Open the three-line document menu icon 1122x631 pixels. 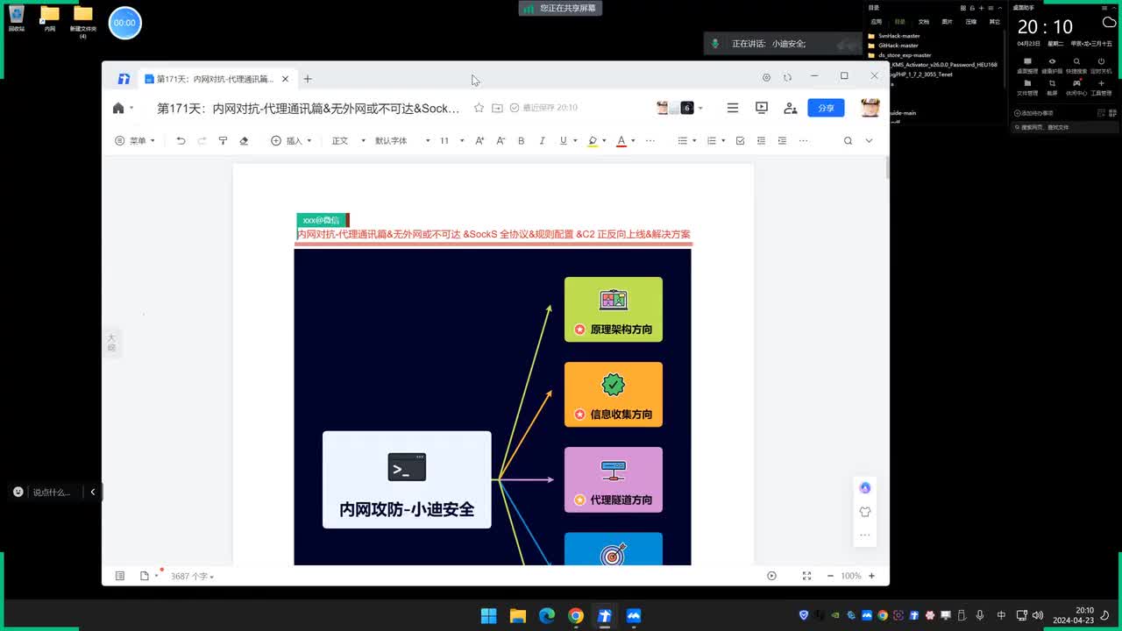(x=732, y=108)
